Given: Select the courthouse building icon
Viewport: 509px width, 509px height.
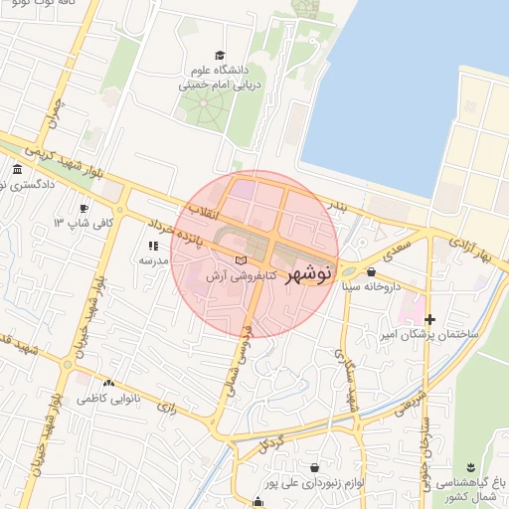Looking at the screenshot, I should point(17,169).
